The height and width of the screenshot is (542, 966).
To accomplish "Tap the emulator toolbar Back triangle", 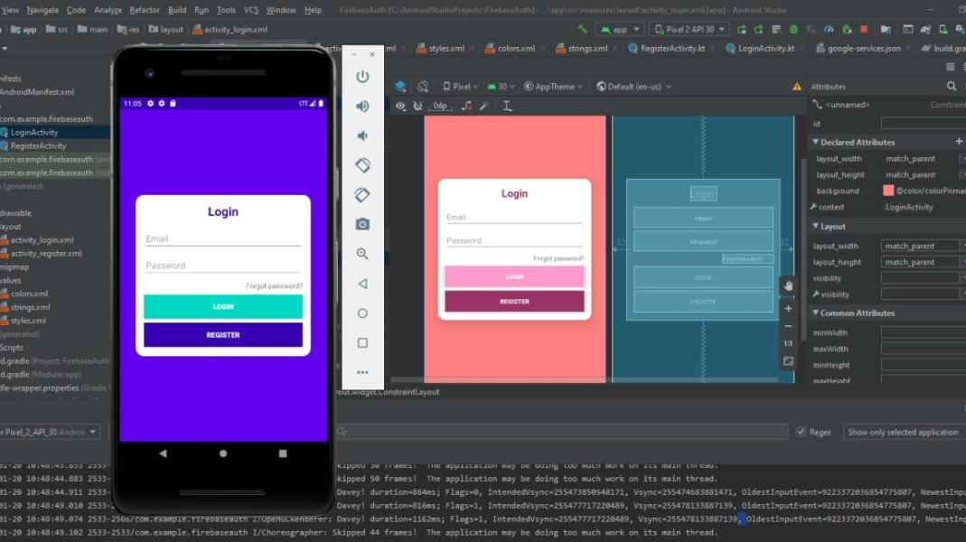I will (362, 284).
